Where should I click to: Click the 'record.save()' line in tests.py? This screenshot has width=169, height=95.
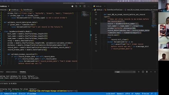point(113,35)
